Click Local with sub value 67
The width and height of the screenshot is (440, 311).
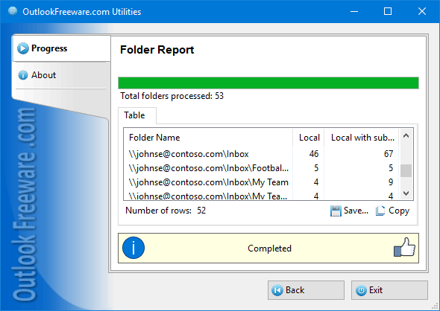coord(389,154)
